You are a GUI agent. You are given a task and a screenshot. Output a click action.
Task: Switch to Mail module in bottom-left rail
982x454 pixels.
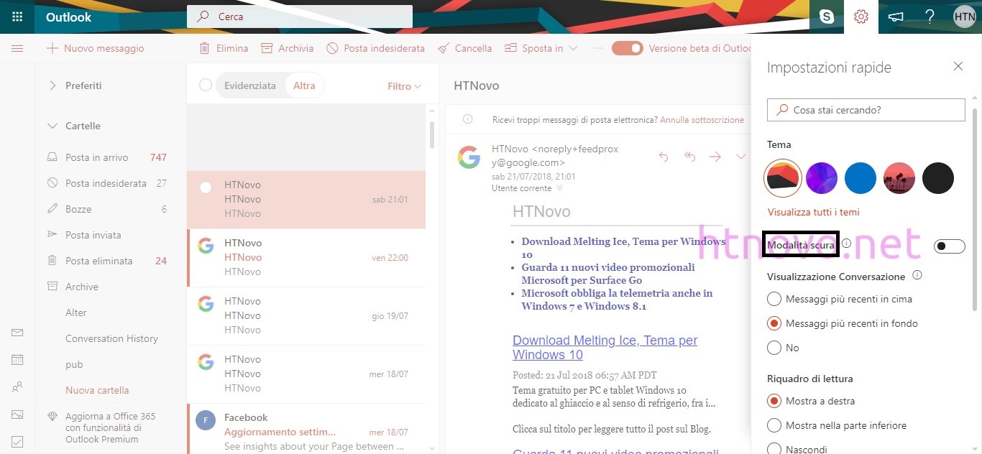[x=17, y=333]
